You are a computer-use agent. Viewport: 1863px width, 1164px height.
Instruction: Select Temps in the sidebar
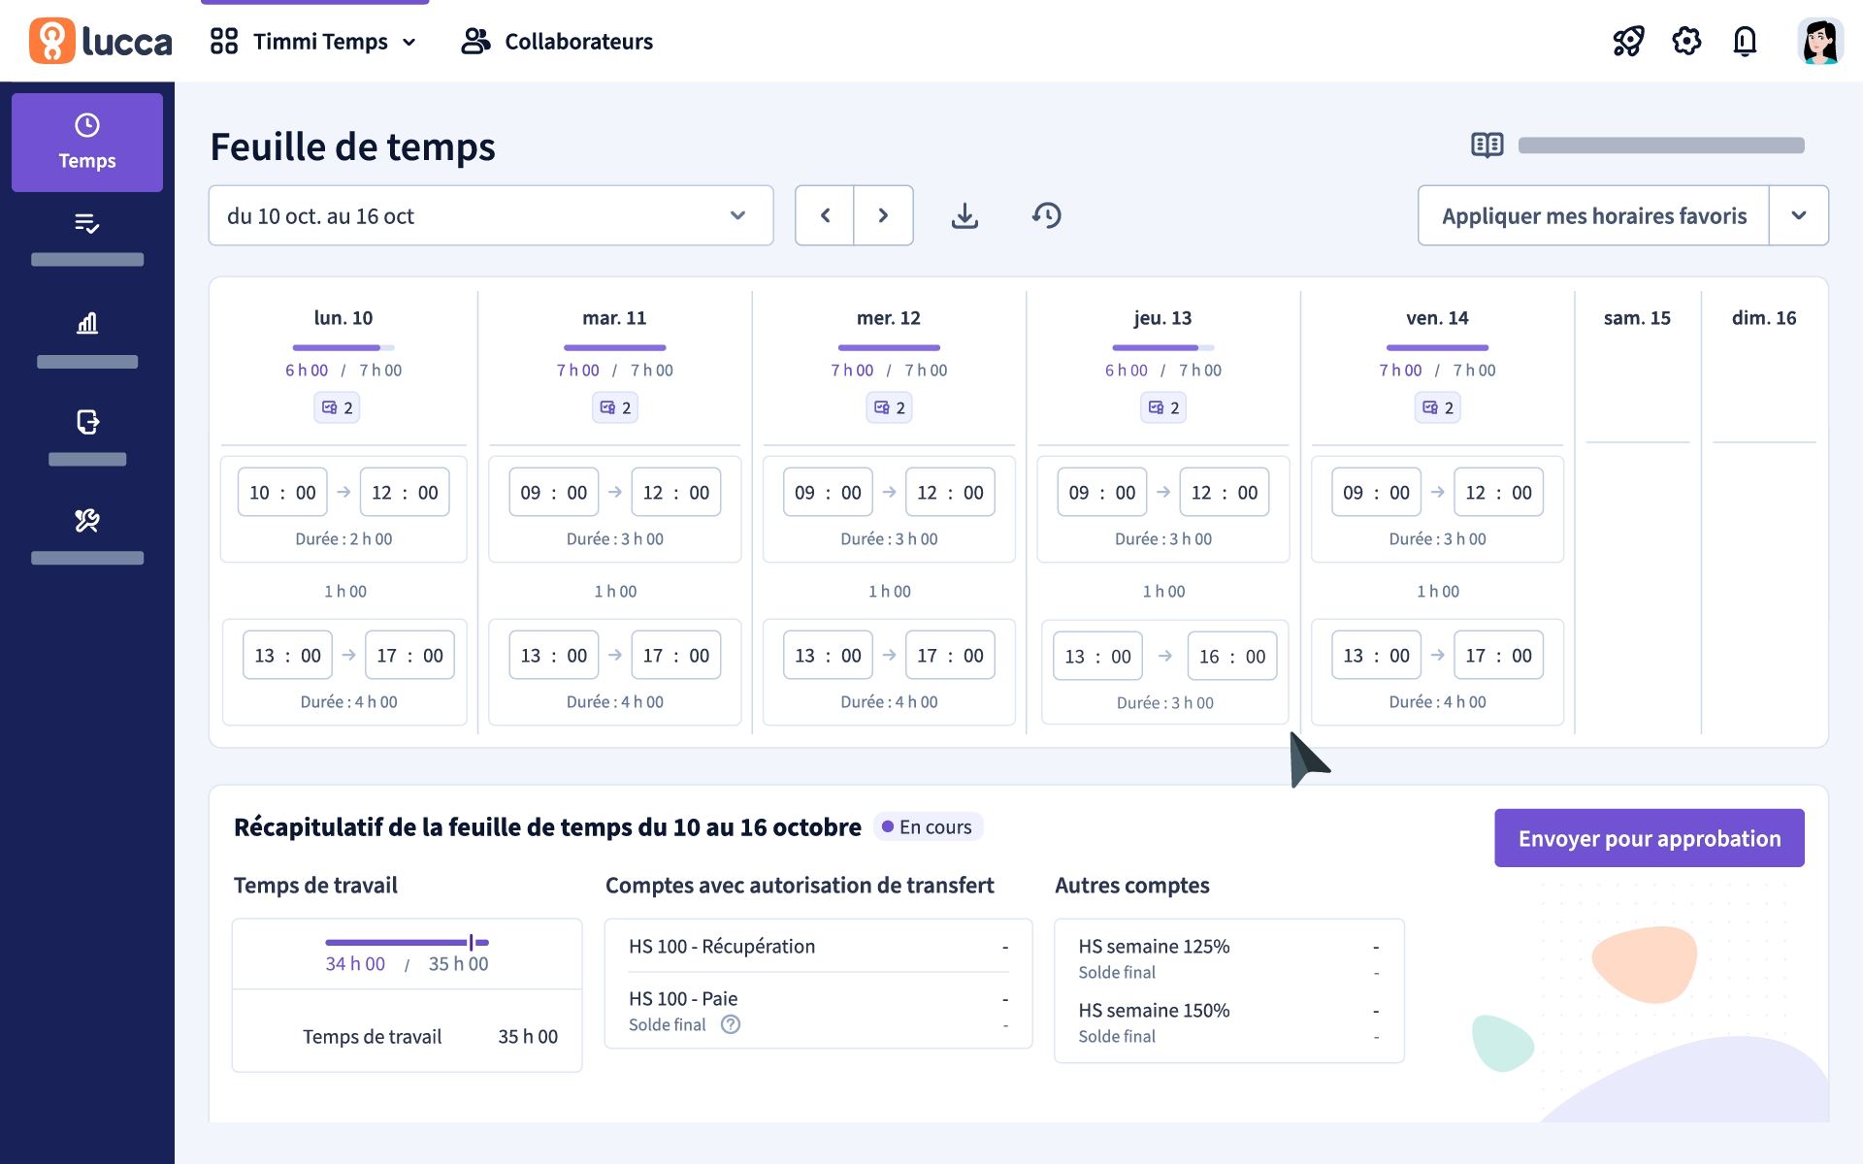coord(87,143)
